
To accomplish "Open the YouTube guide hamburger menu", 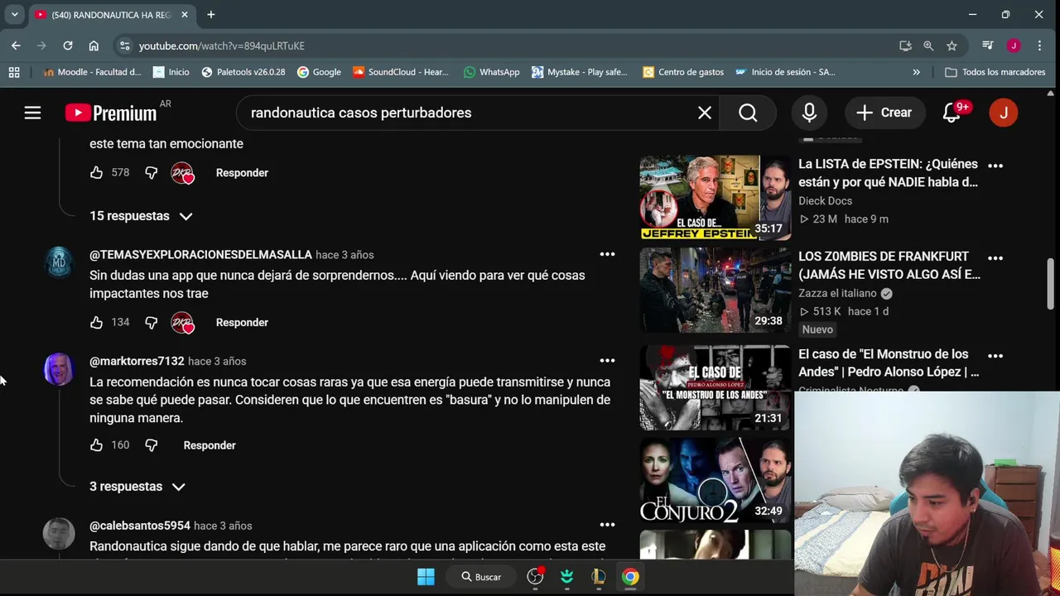I will pyautogui.click(x=32, y=113).
